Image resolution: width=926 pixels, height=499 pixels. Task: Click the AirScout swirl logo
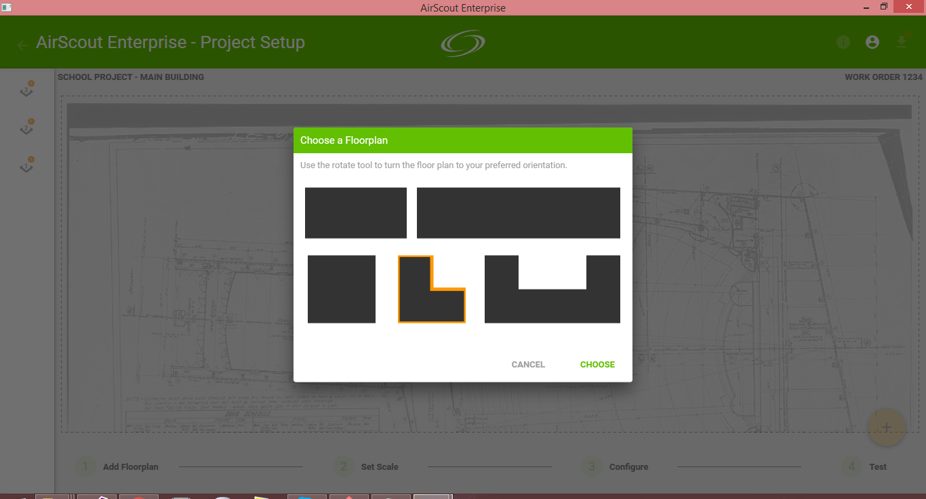(463, 43)
